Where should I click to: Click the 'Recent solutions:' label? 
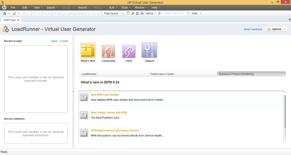[14, 119]
